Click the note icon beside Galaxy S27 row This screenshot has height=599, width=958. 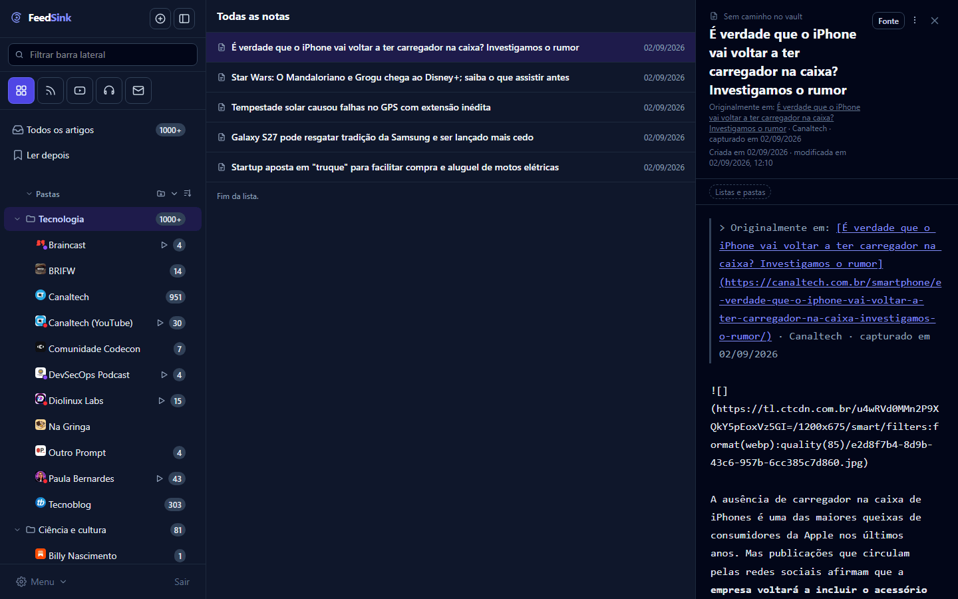coord(222,137)
